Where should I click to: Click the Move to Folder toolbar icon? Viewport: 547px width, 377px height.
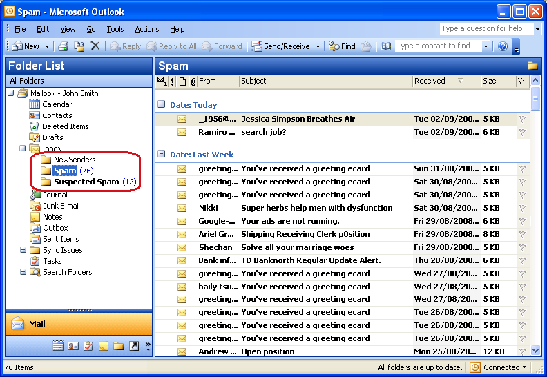(79, 46)
